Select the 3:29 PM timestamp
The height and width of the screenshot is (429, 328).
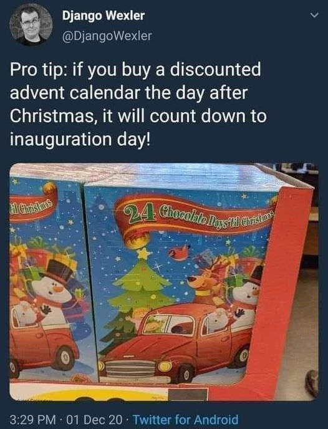coord(33,419)
